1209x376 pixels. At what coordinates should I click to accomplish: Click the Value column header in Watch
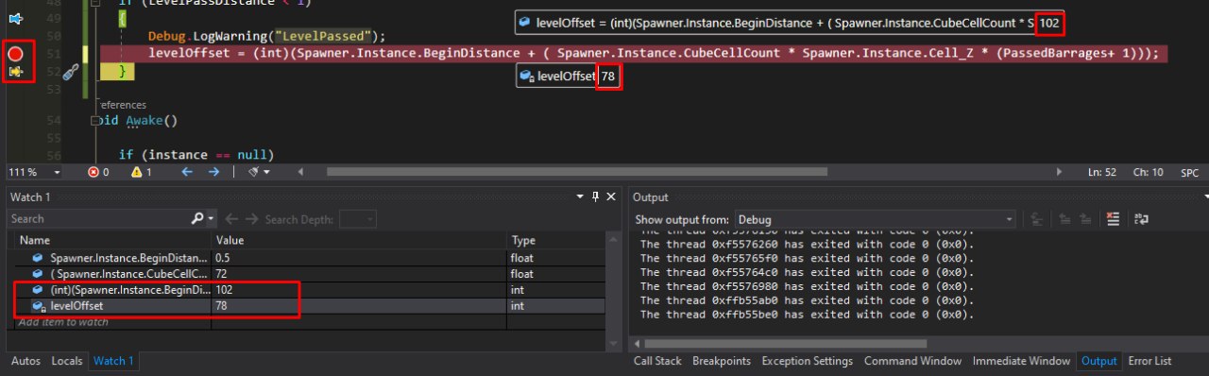(359, 240)
